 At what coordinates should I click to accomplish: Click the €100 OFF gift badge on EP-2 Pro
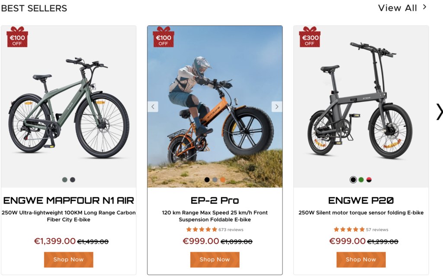click(163, 37)
